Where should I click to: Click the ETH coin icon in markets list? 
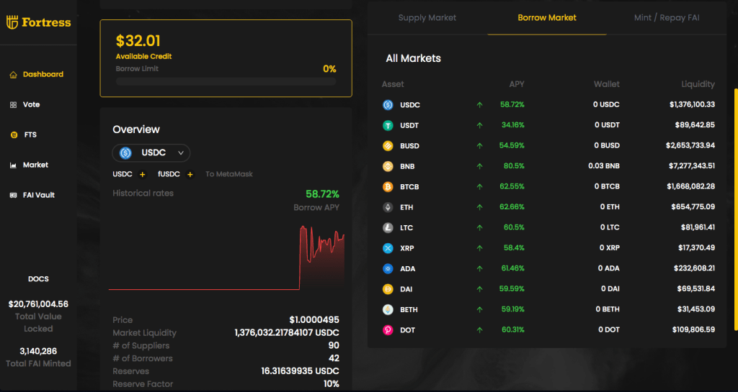coord(388,207)
